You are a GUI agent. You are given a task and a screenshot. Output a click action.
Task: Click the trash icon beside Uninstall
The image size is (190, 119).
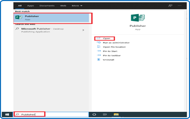click(99, 59)
